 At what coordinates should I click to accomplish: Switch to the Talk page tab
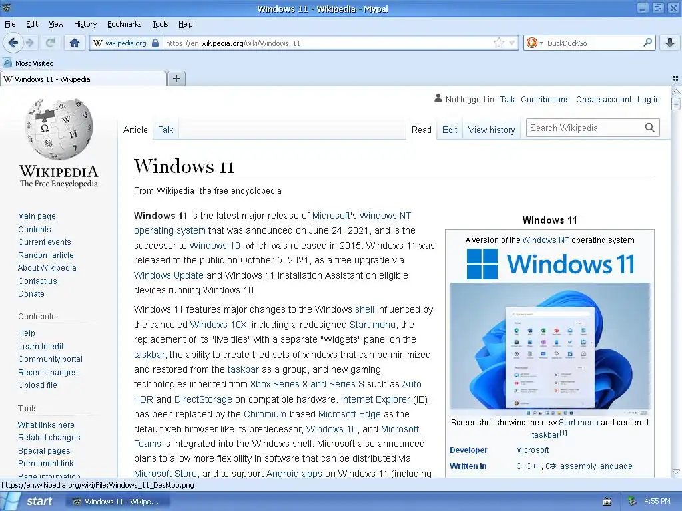pos(166,130)
